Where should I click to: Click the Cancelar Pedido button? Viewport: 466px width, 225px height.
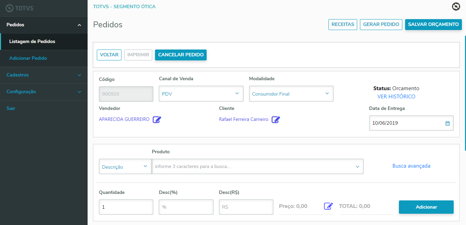(181, 55)
